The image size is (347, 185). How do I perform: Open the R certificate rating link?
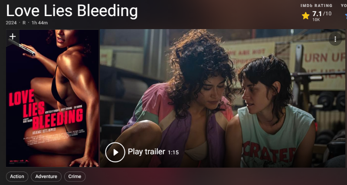(24, 23)
